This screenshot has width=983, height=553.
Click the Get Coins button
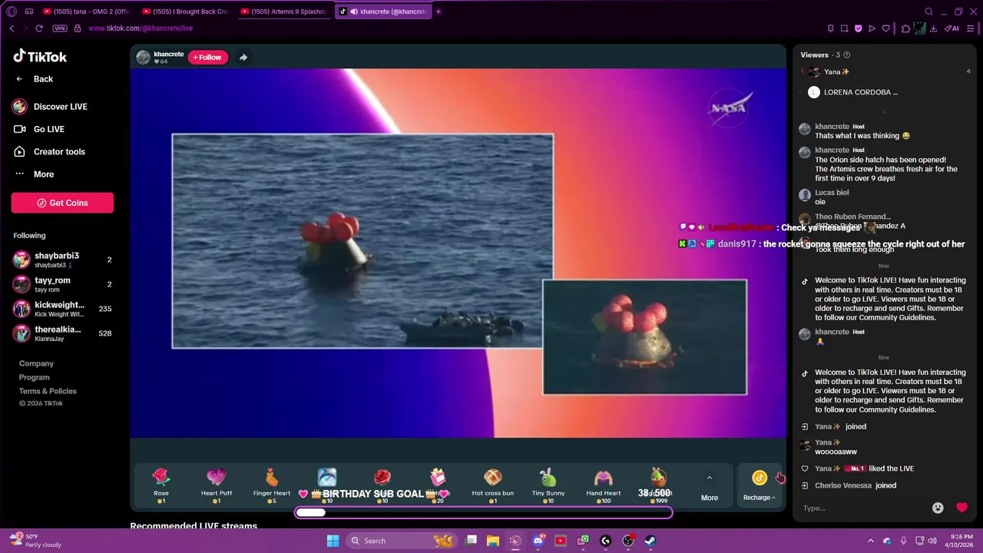click(62, 203)
